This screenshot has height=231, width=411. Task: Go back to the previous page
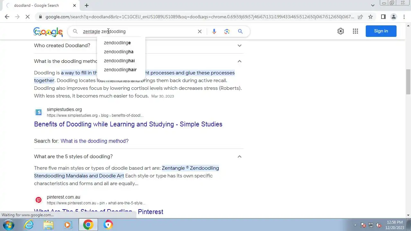tap(7, 17)
